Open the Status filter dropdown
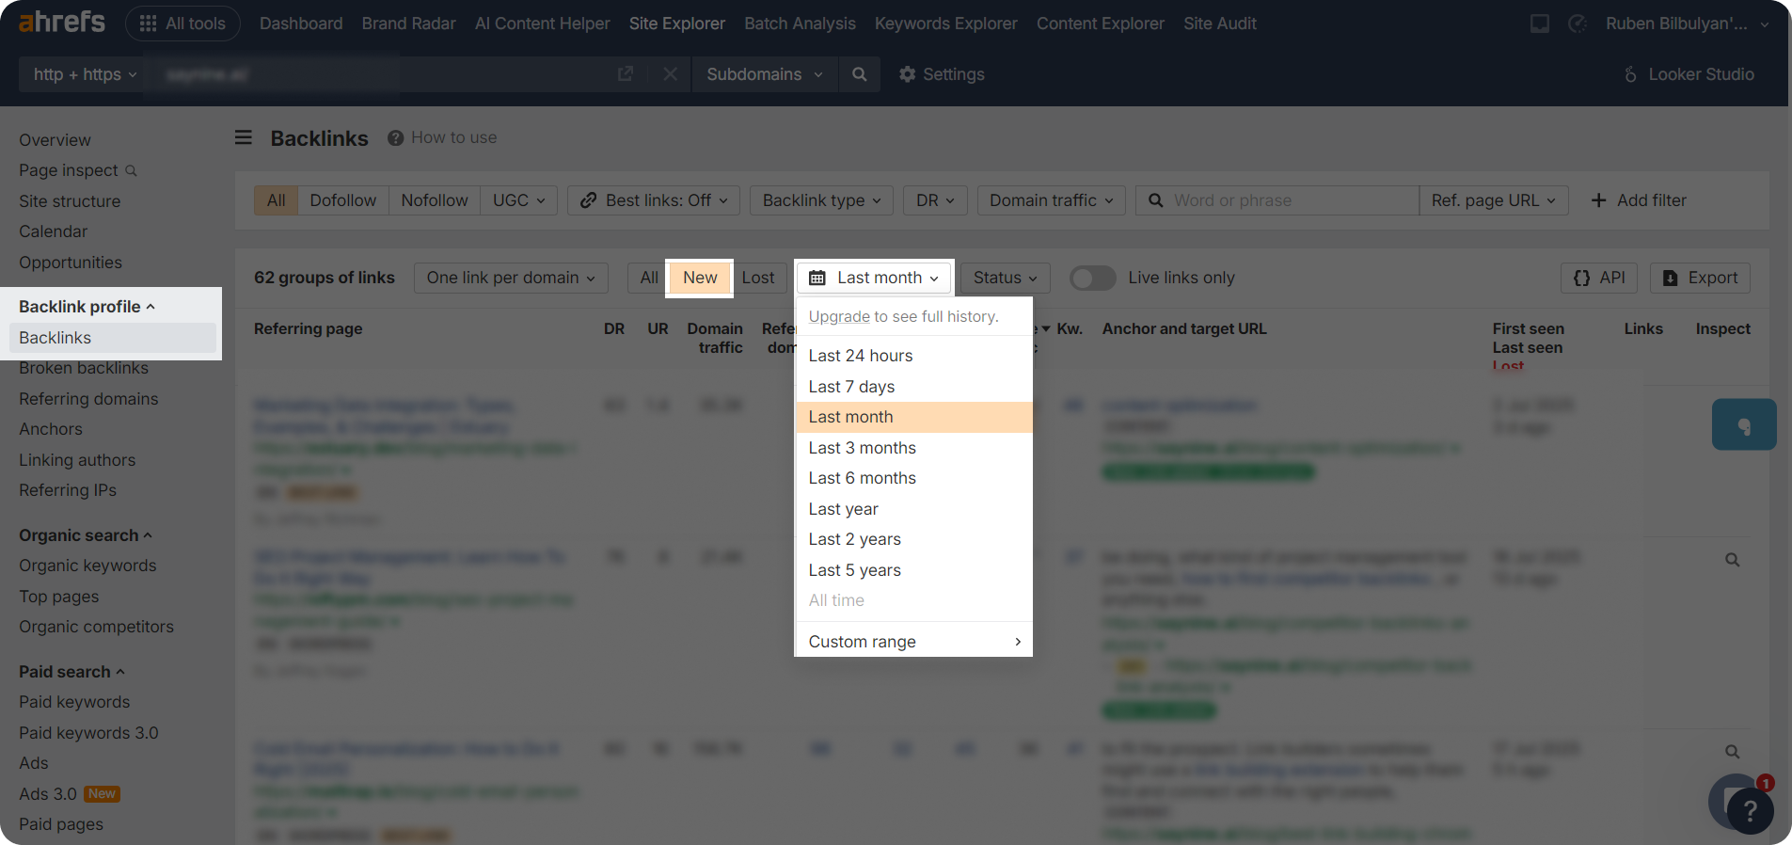Viewport: 1792px width, 845px height. point(1005,278)
